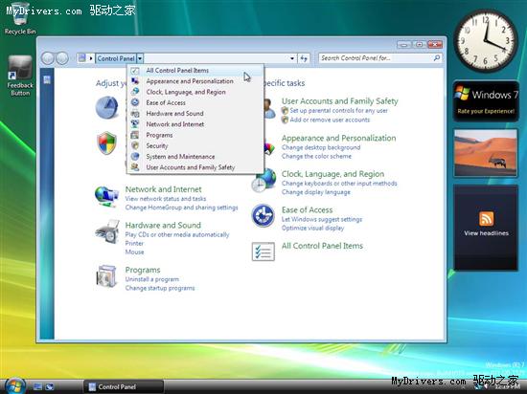Click Set up parental controls for any user
The height and width of the screenshot is (394, 527).
(339, 110)
